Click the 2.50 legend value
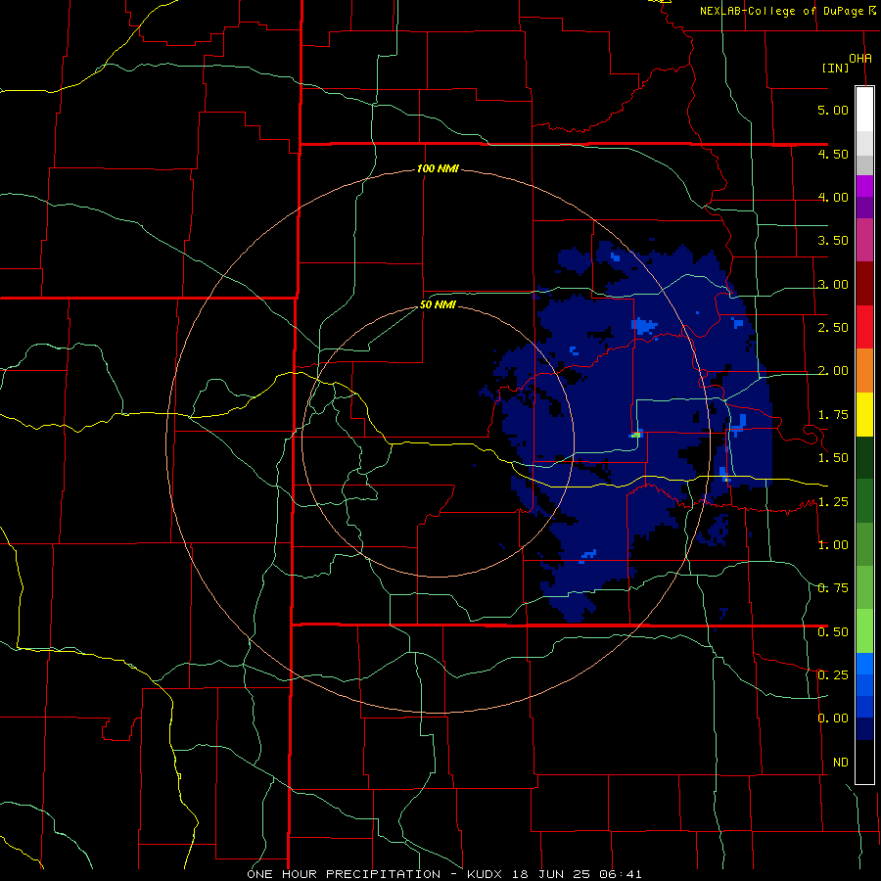The height and width of the screenshot is (881, 881). [x=833, y=328]
